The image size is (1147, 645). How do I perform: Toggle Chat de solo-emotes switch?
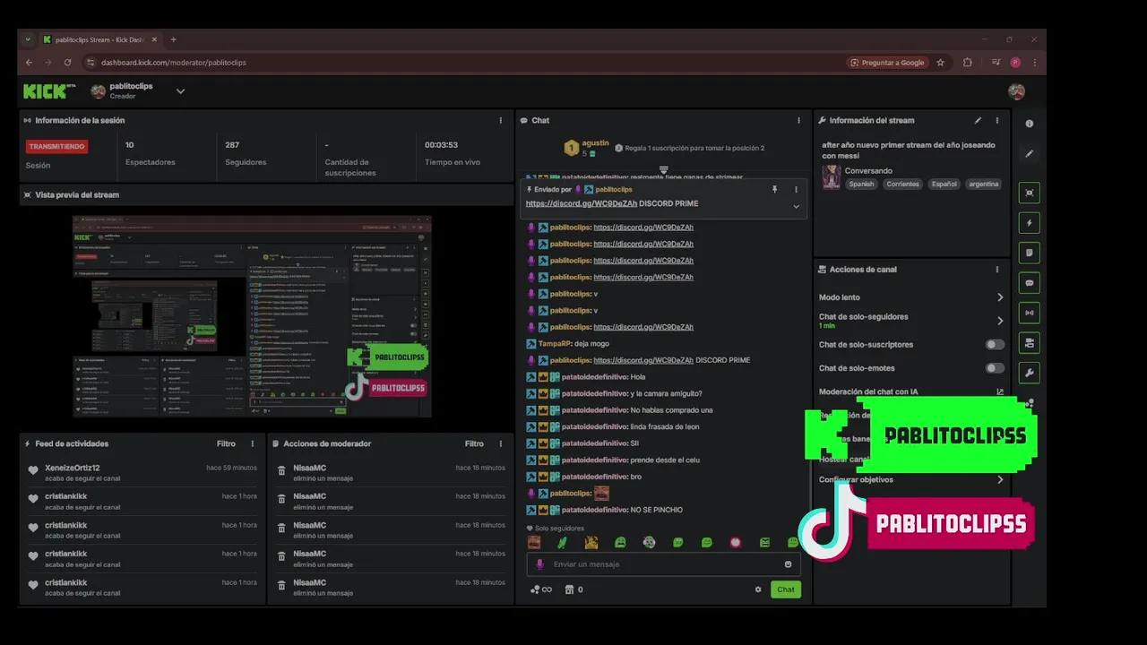pyautogui.click(x=995, y=368)
